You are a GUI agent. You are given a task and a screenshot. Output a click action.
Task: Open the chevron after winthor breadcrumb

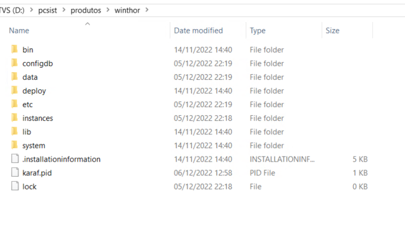[147, 10]
